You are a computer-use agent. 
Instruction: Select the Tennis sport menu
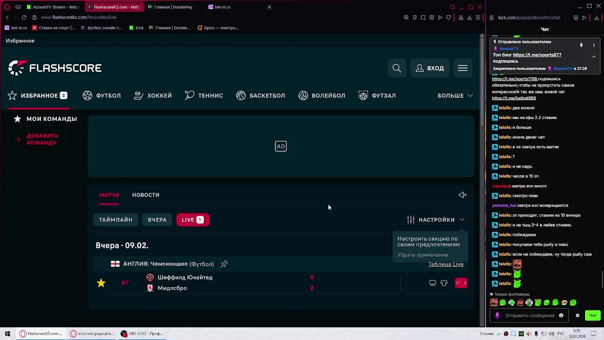pos(204,95)
